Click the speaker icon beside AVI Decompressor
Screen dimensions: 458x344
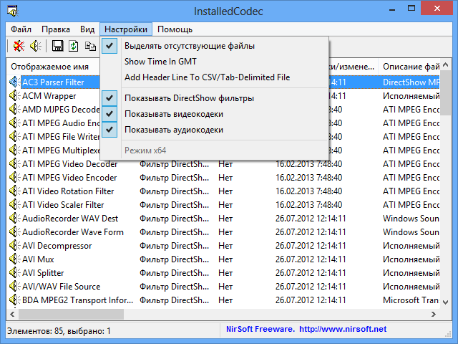point(14,245)
